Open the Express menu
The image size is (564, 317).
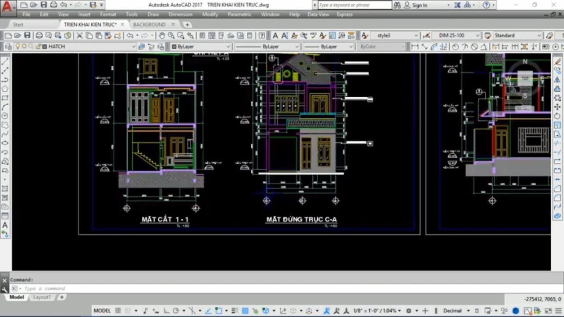[x=345, y=15]
